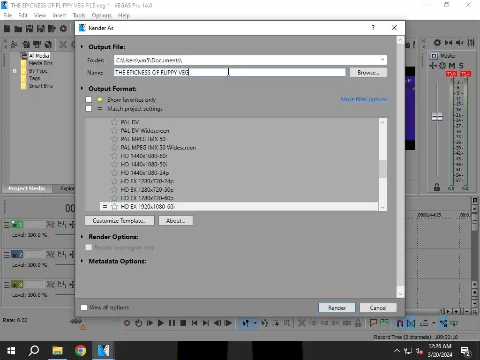Click Capture Video icon in Project Media
The image size is (480, 360).
tap(37, 45)
